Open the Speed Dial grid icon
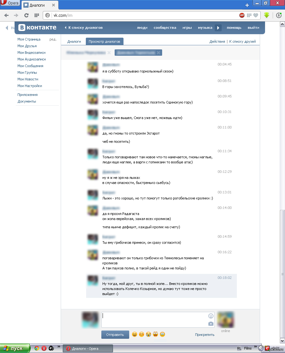Viewport: 285px width, 353px height. click(x=37, y=15)
